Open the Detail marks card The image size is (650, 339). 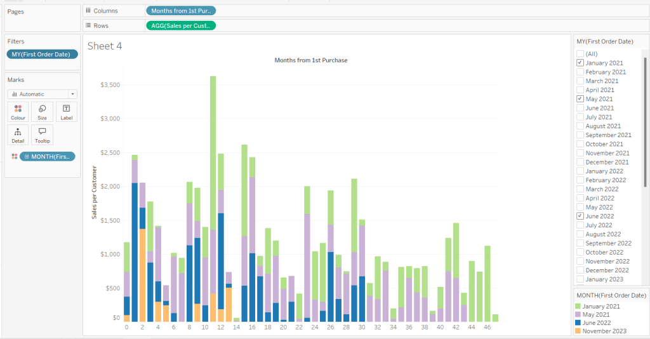click(x=18, y=135)
